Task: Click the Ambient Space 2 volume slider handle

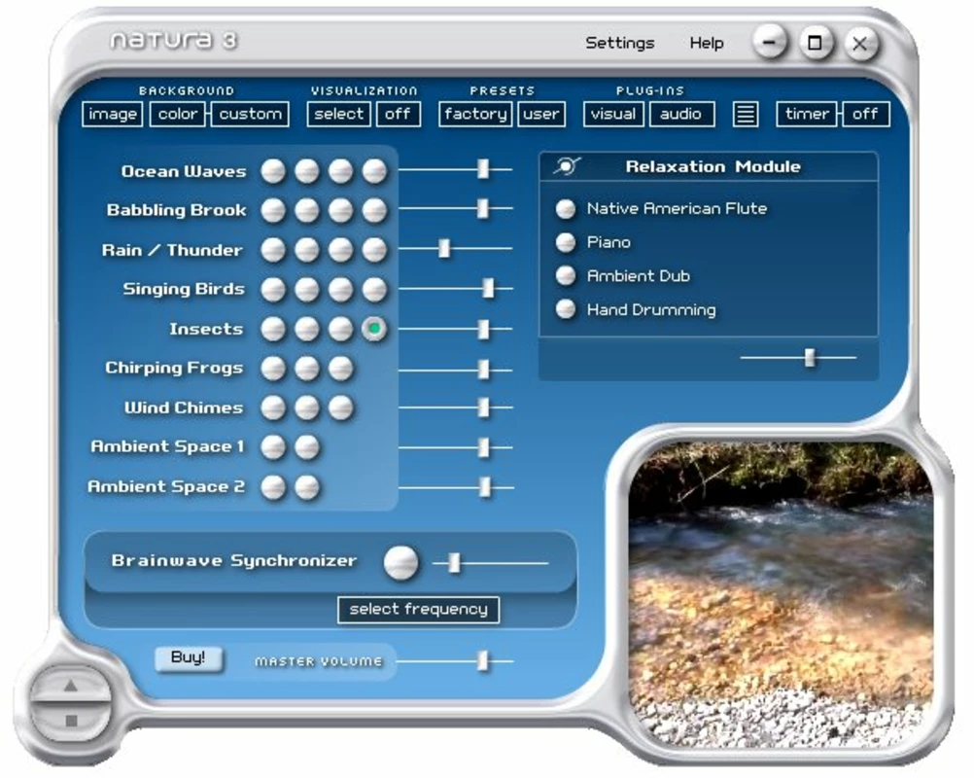Action: 484,487
